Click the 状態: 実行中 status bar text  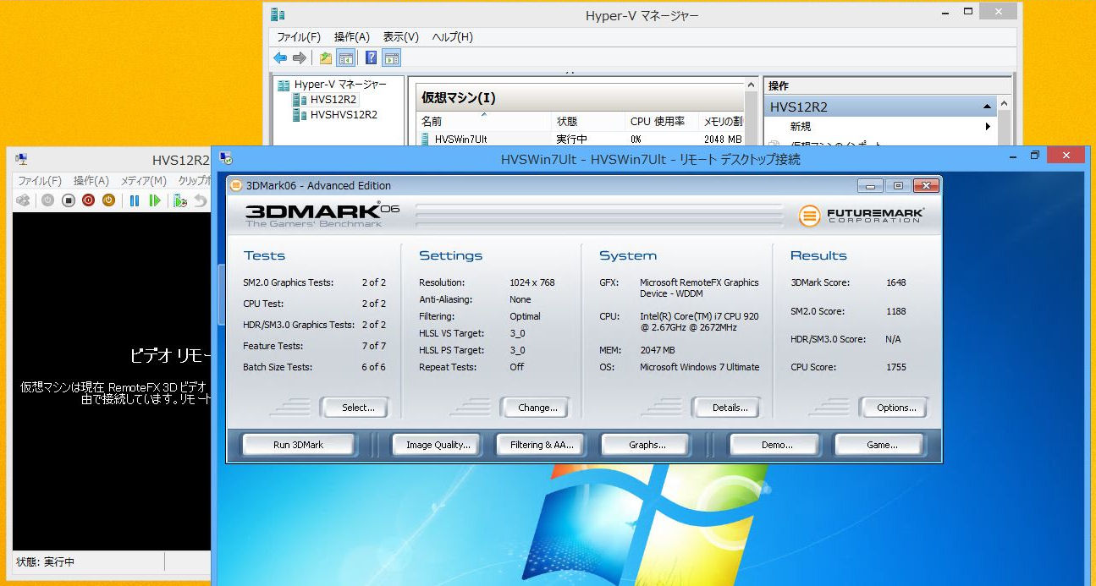pos(47,562)
